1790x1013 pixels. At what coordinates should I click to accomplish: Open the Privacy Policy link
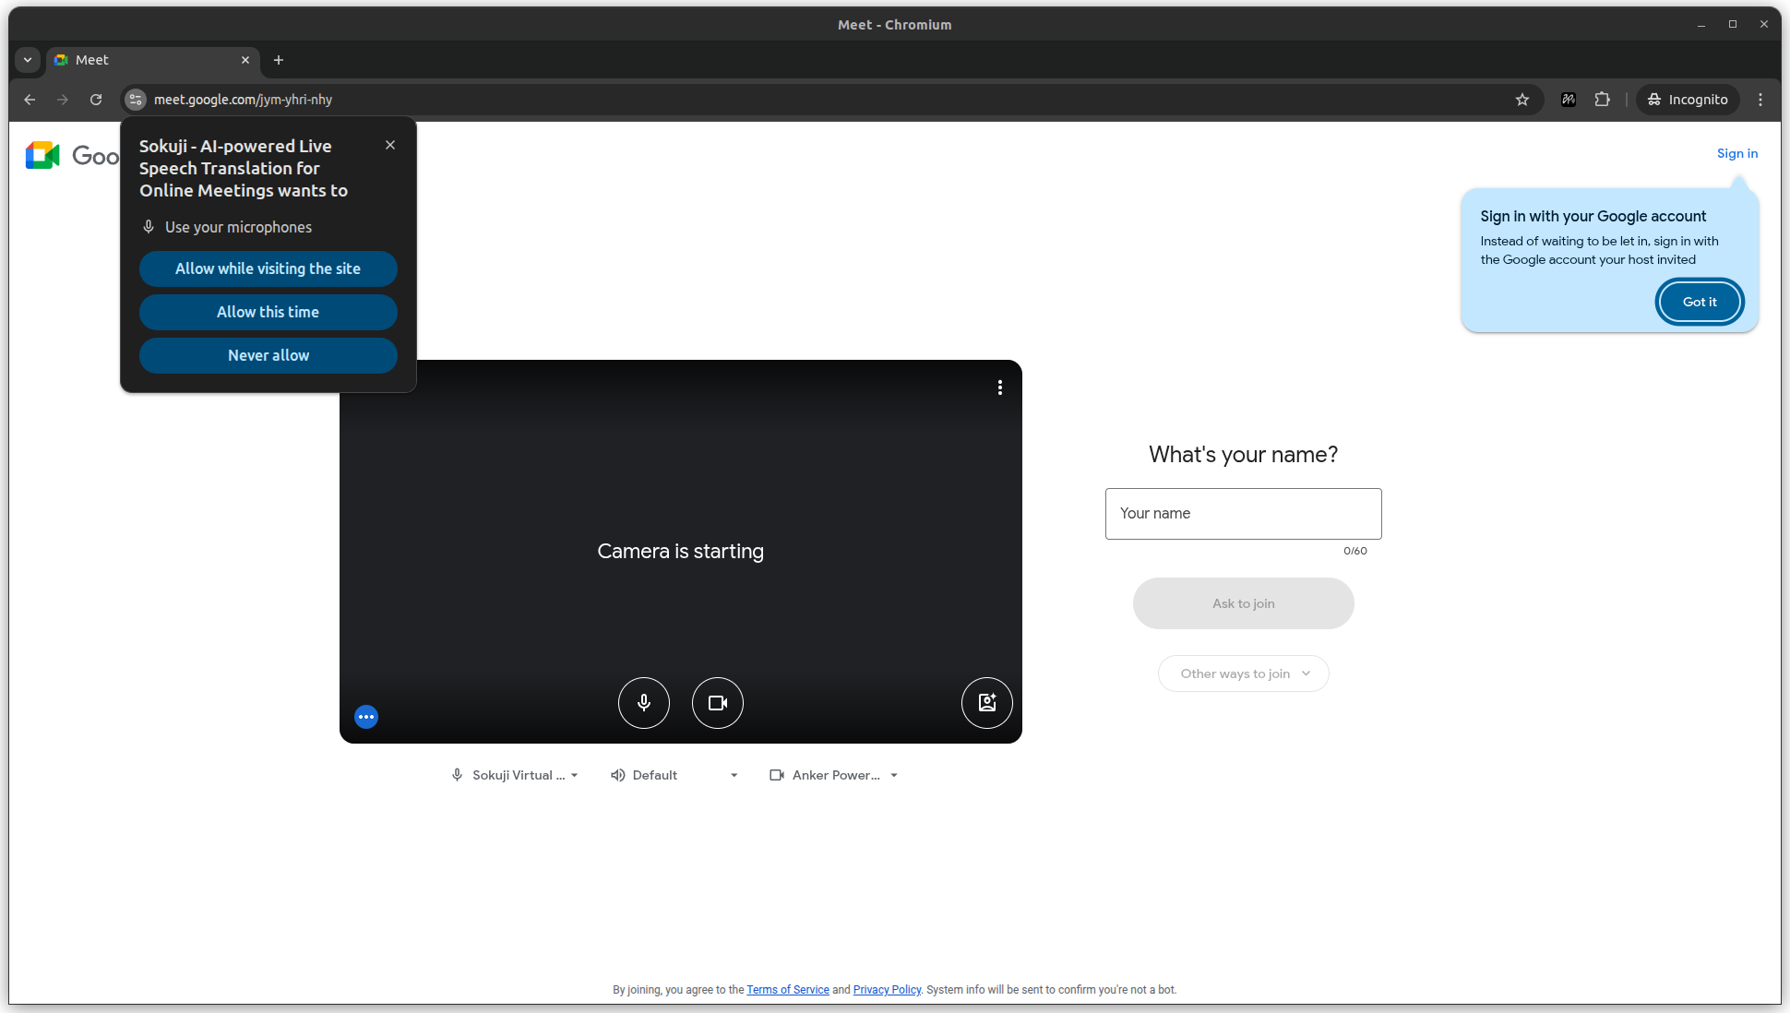point(887,990)
